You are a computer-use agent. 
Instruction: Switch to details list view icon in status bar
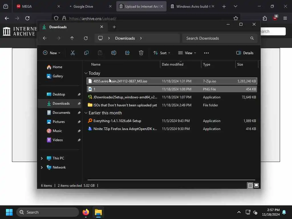pyautogui.click(x=250, y=185)
